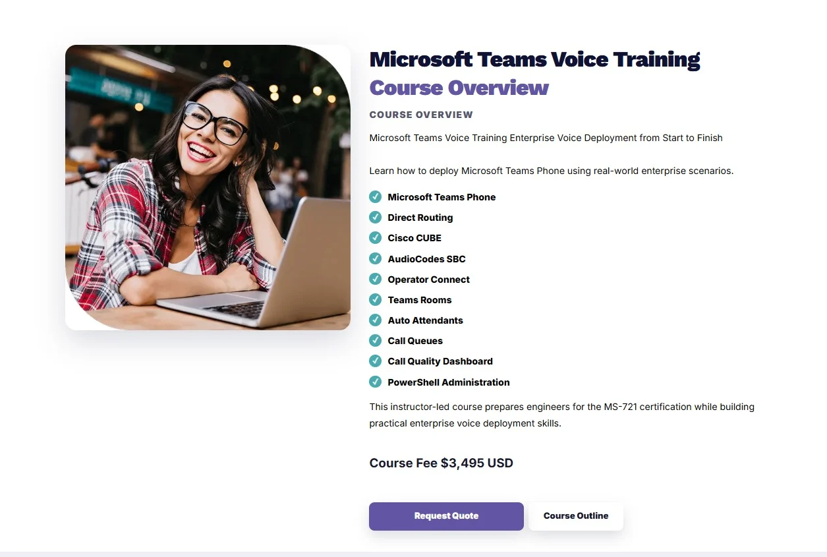This screenshot has width=827, height=557.
Task: Click checkmark icon beside Cisco CUBE
Action: tap(376, 237)
